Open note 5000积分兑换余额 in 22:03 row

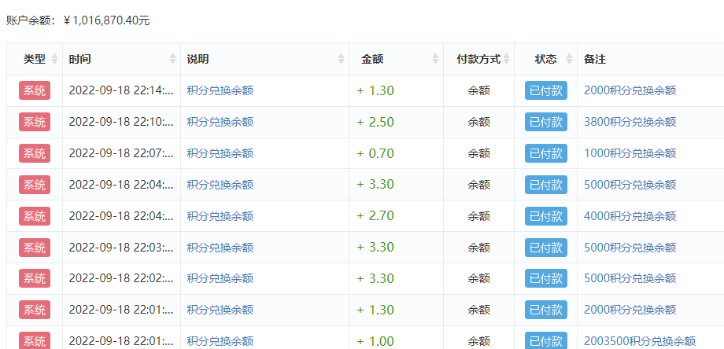tap(630, 247)
